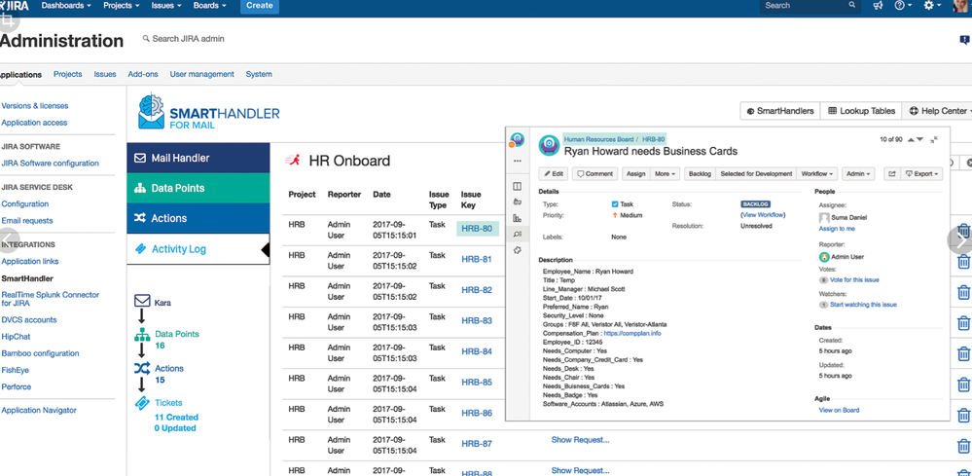972x476 pixels.
Task: Select the Activity Log menu item
Action: pos(198,249)
